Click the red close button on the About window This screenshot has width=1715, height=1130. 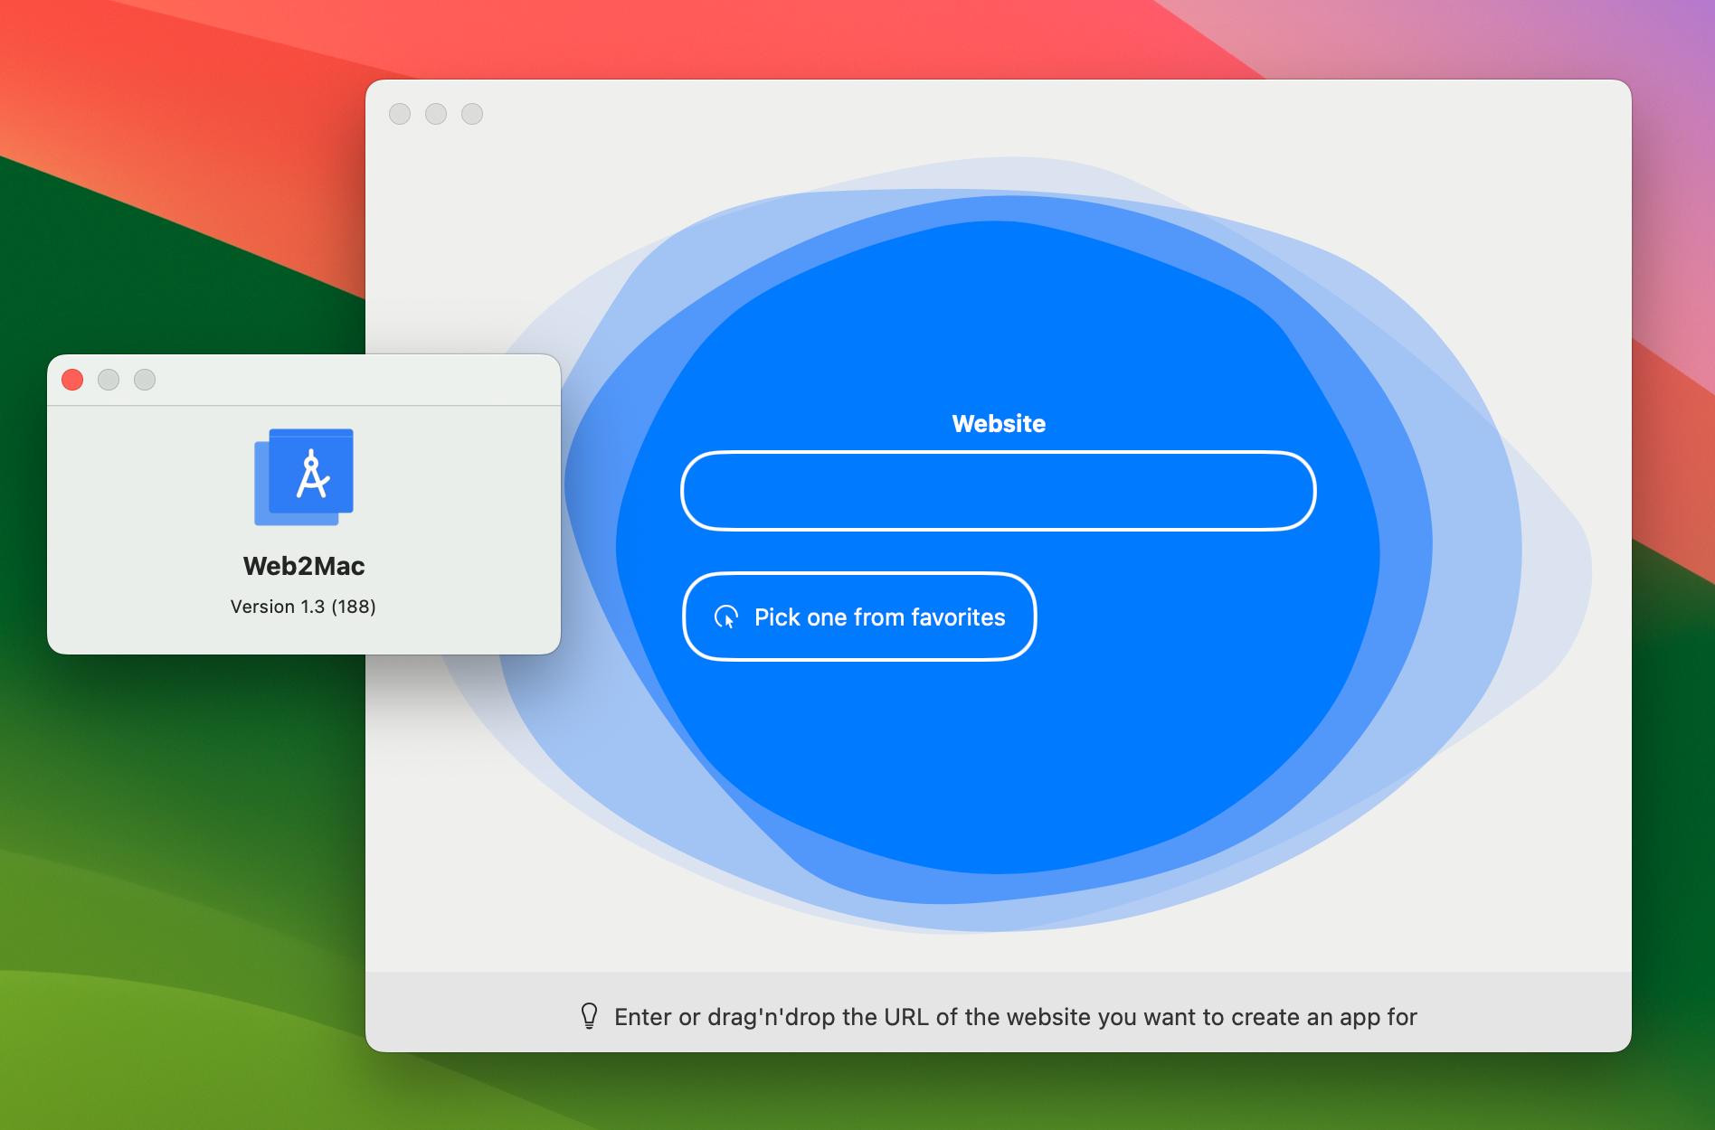[71, 380]
